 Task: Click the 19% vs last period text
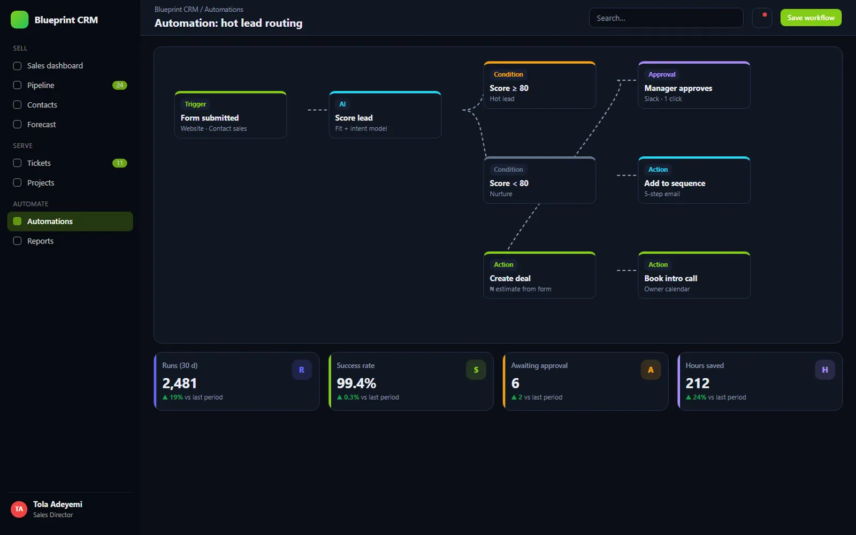tap(193, 398)
